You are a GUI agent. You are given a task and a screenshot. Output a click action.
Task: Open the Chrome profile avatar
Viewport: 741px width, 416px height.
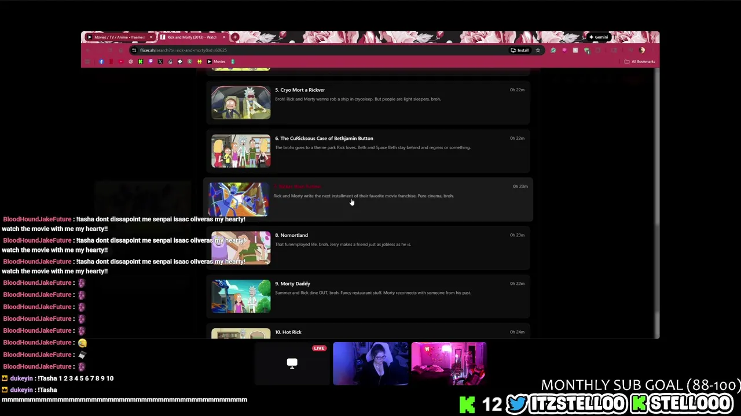tap(642, 50)
